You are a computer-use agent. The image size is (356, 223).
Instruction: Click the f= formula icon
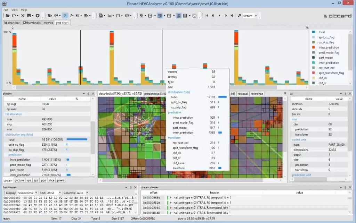pos(72,16)
